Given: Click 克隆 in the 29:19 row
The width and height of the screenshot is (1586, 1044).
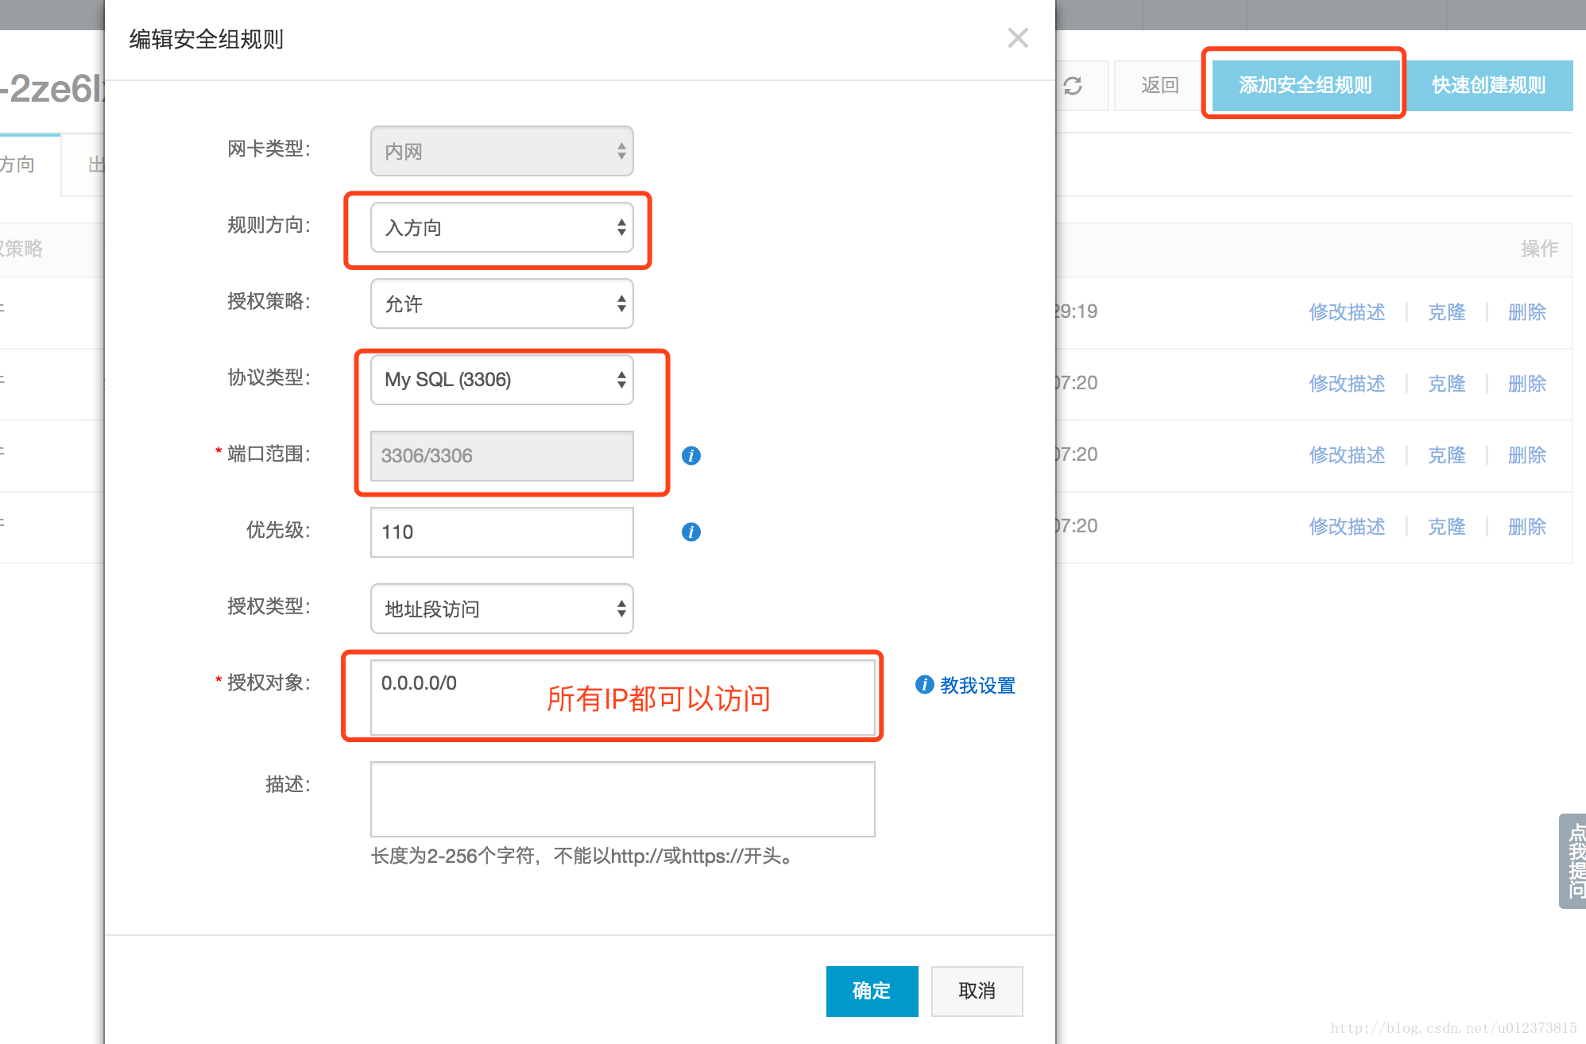Looking at the screenshot, I should [x=1446, y=312].
